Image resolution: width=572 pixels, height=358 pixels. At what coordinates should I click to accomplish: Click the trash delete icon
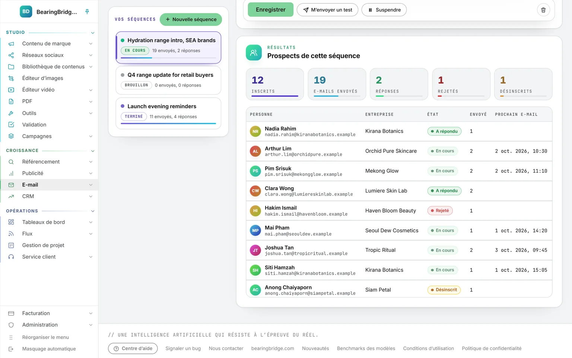point(543,10)
